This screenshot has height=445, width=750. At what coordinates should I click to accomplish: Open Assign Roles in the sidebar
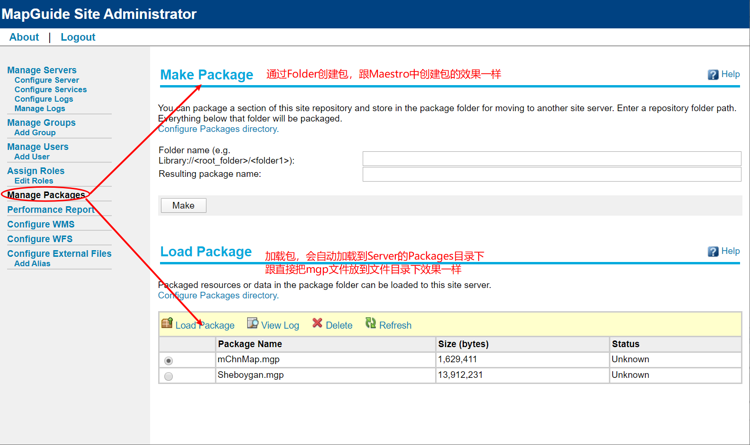point(36,171)
